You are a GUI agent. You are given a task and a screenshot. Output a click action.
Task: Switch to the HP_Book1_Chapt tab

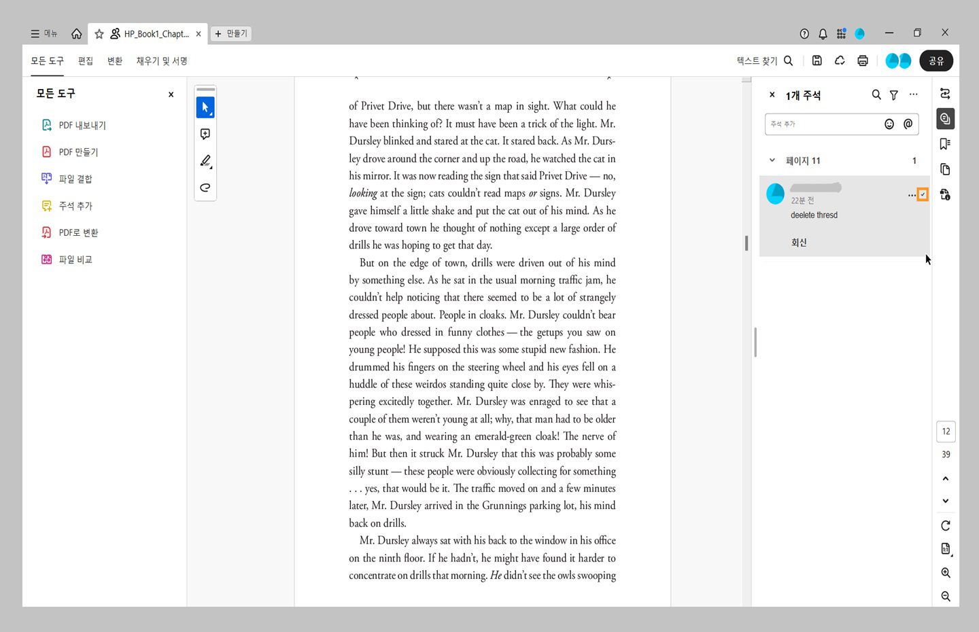pos(156,33)
